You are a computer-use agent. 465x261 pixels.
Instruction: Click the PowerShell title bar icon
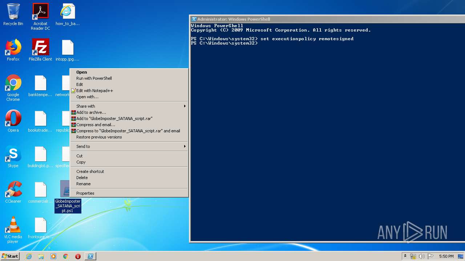(194, 19)
